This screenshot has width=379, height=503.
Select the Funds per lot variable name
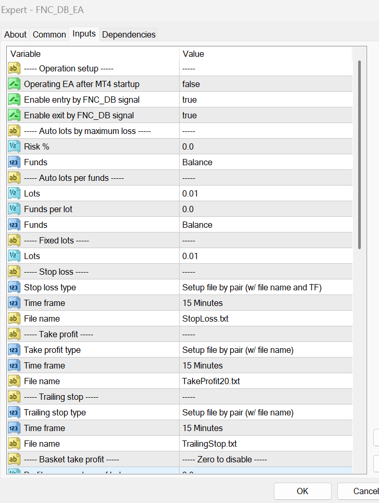point(48,209)
